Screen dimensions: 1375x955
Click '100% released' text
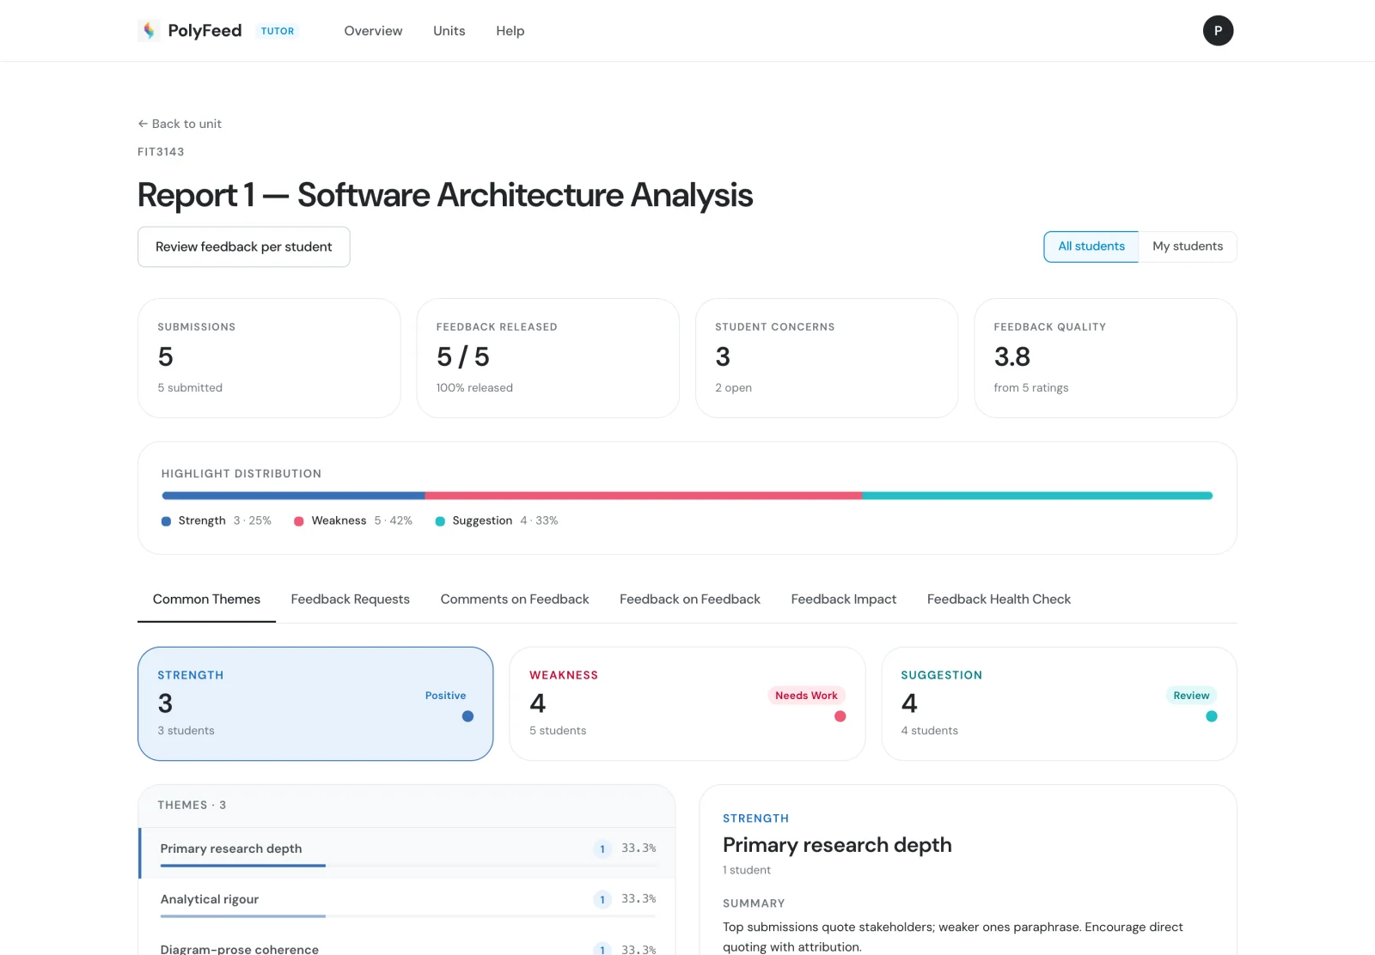[x=474, y=388]
